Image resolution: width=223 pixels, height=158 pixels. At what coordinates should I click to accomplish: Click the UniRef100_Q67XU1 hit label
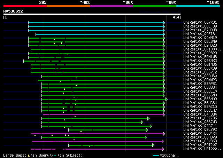tap(200, 23)
